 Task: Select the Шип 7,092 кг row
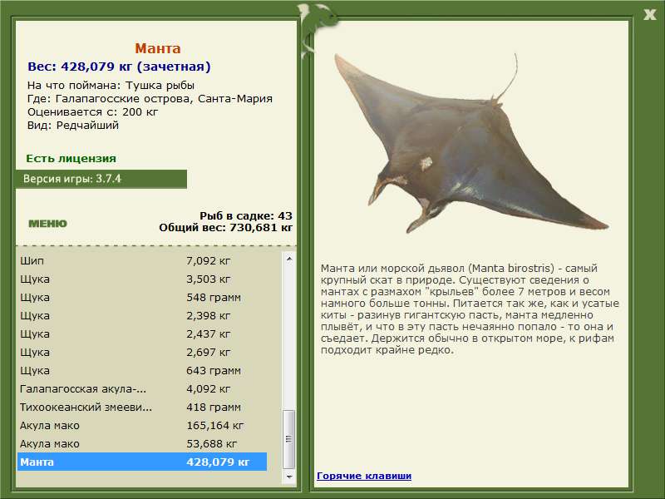pyautogui.click(x=142, y=261)
